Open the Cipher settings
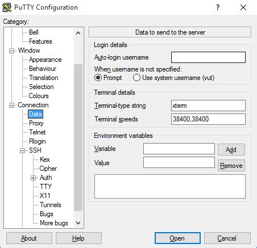Screen dimensions: 257x248 tap(48, 169)
